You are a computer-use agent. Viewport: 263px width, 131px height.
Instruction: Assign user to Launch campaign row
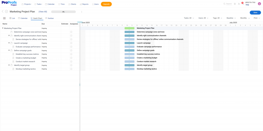(71, 43)
